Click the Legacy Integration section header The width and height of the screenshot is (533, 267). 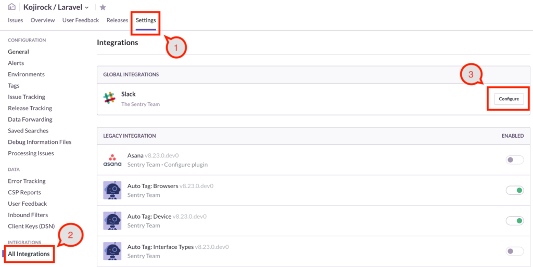(130, 136)
